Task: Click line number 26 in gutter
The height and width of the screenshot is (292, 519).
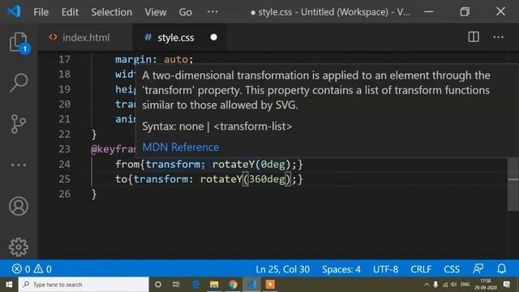Action: click(64, 194)
